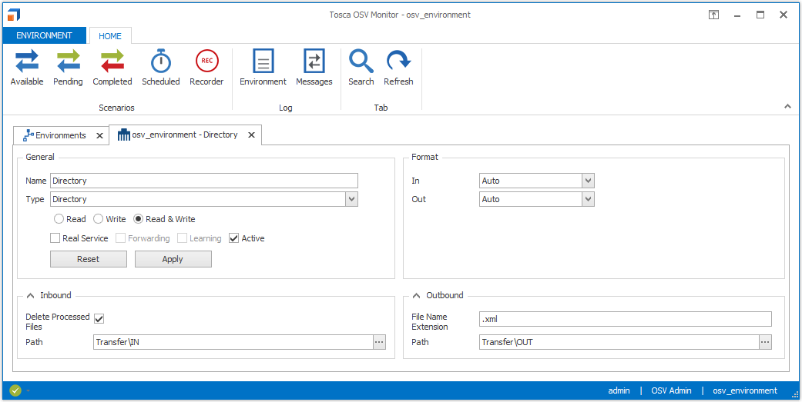Refresh the current tab
The image size is (802, 402).
click(398, 68)
